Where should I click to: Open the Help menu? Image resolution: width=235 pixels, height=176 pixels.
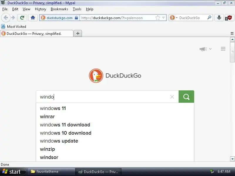point(90,9)
